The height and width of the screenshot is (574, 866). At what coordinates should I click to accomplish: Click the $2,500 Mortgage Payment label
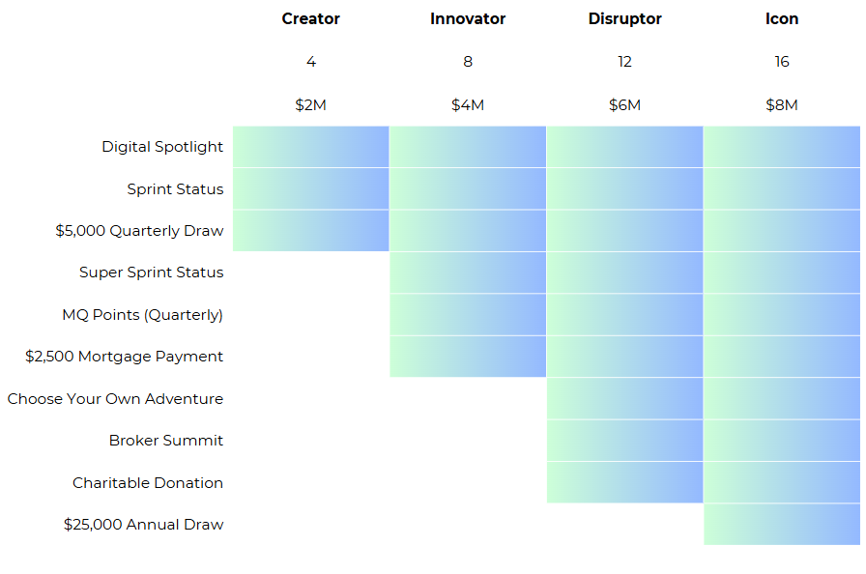point(125,357)
